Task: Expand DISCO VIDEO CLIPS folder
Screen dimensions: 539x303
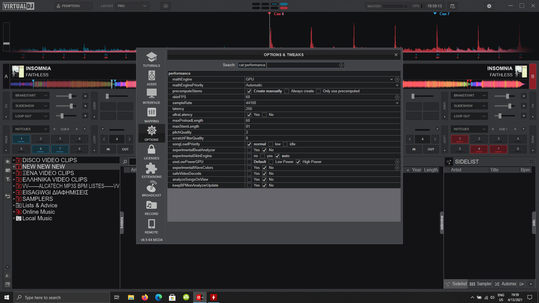Action: click(x=14, y=160)
